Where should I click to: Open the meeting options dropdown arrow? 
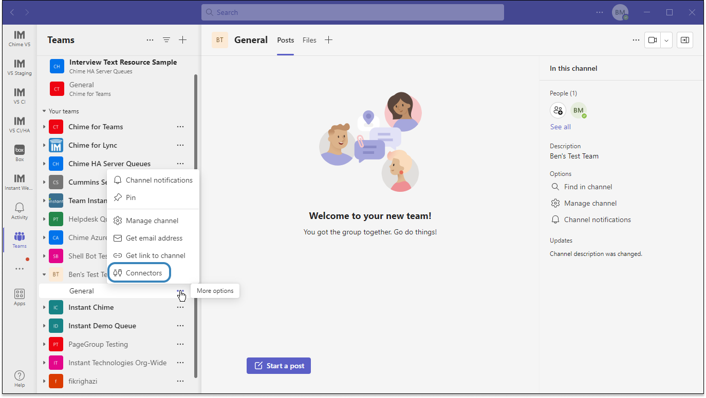tap(666, 40)
